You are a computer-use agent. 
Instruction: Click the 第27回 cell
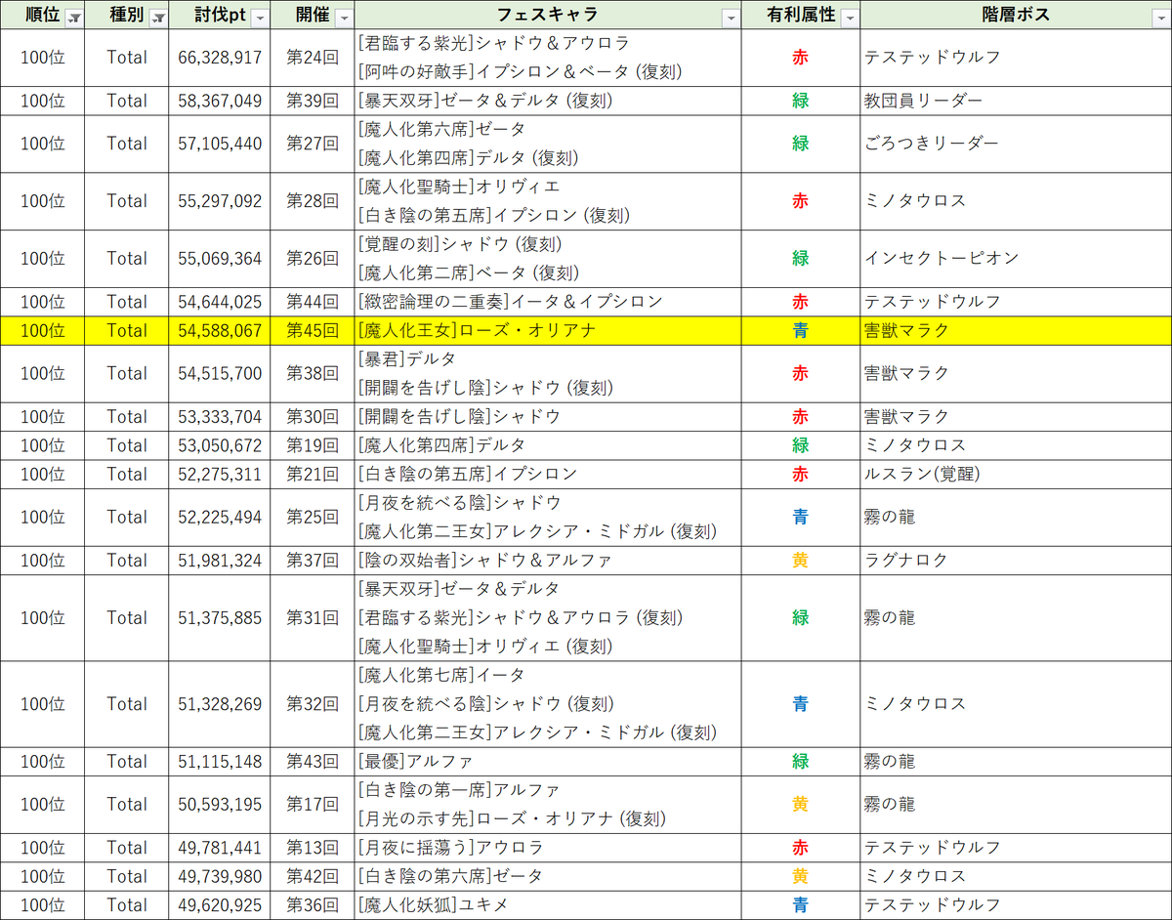pyautogui.click(x=313, y=144)
